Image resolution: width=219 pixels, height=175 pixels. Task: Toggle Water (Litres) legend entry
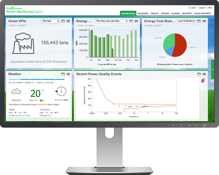(x=177, y=64)
